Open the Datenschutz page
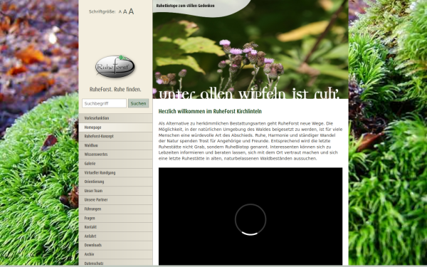Screen dimensions: 427x267 point(115,263)
